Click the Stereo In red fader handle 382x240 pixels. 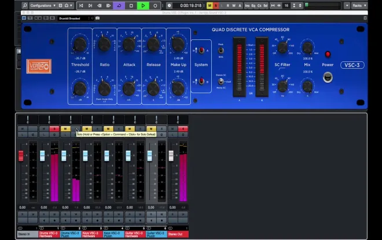click(21, 156)
